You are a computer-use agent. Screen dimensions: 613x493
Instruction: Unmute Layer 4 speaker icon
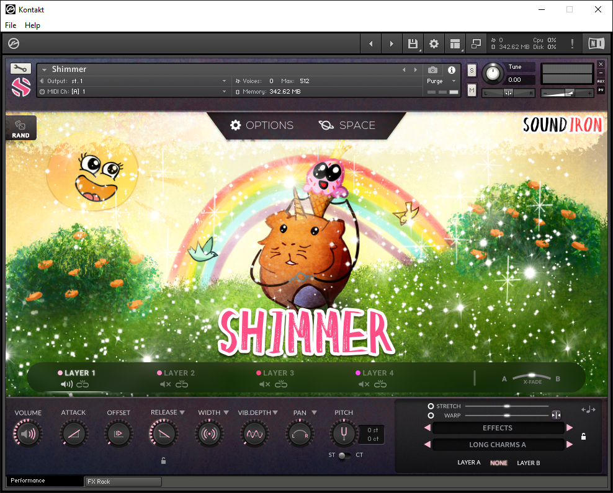point(364,384)
